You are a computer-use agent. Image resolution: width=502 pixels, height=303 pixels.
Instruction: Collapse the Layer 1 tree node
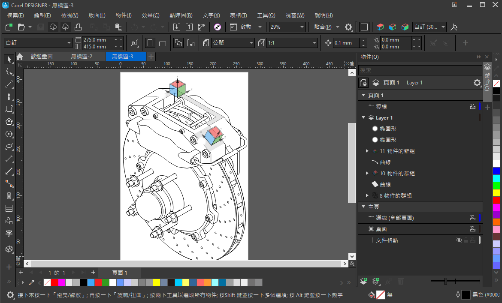363,117
